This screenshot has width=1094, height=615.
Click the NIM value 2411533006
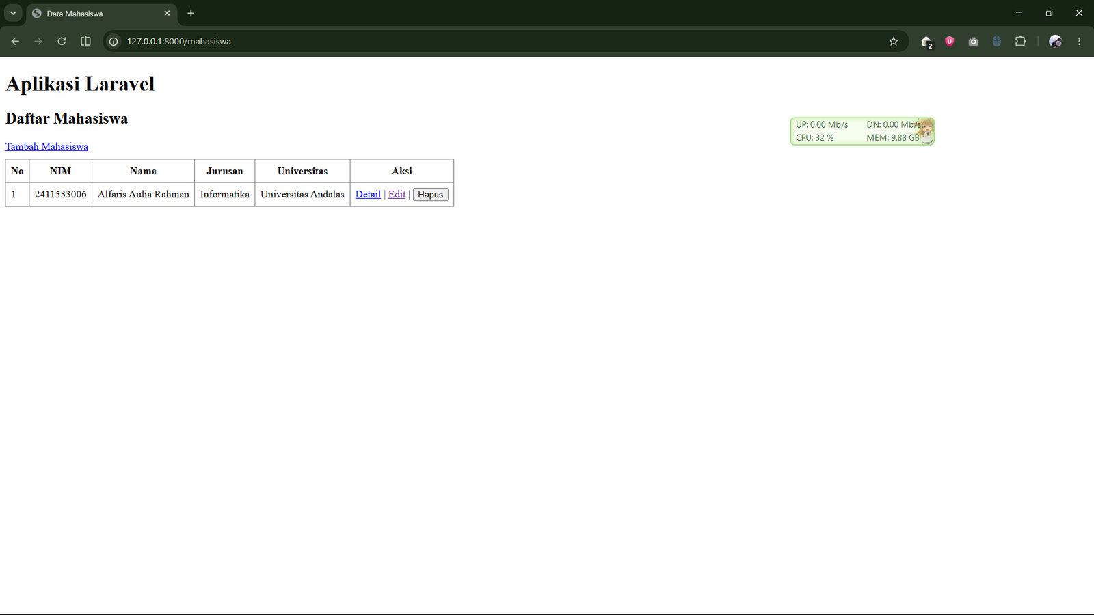coord(61,194)
